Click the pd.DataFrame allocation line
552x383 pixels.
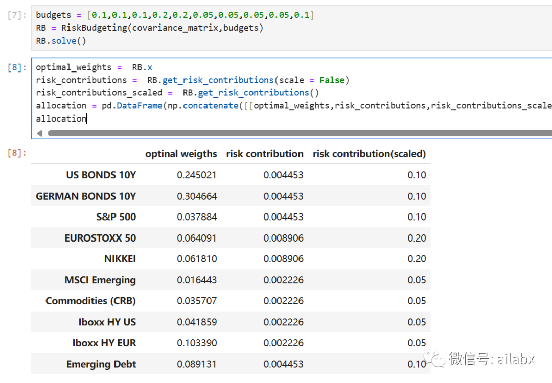[294, 106]
